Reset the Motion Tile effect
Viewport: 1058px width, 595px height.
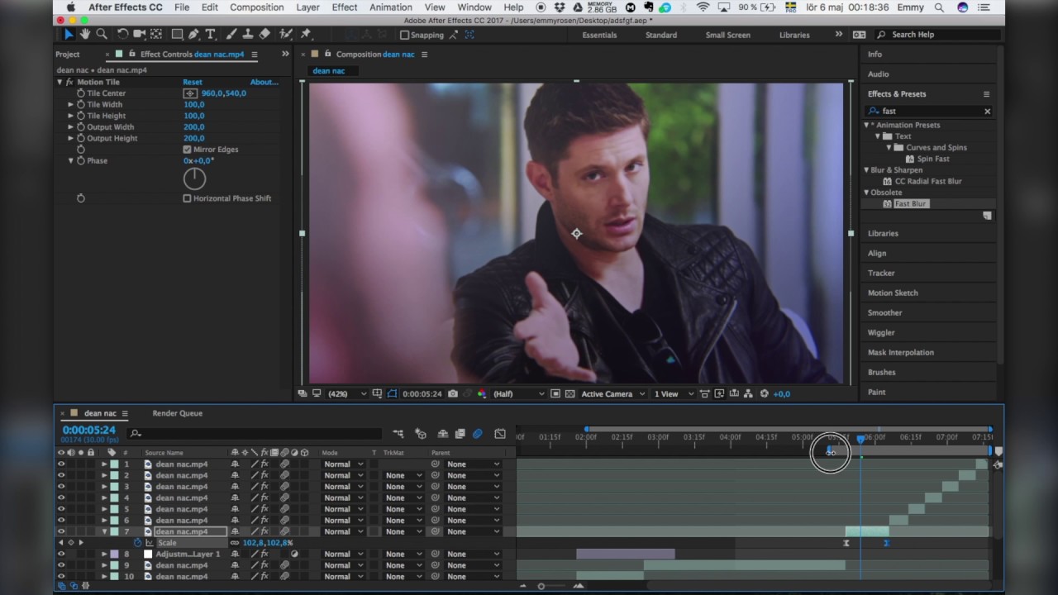(193, 83)
